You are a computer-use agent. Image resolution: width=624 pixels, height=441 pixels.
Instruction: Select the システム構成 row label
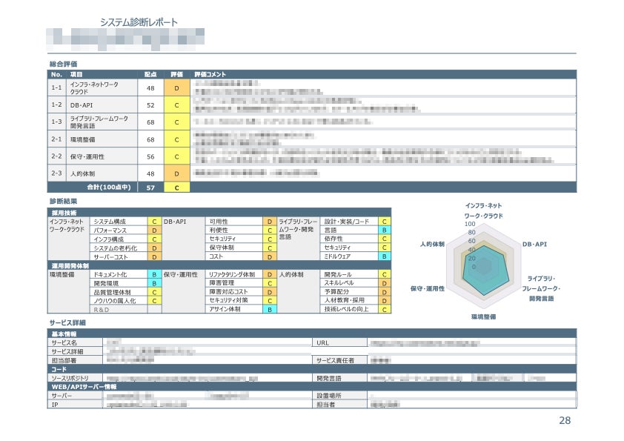(x=110, y=222)
